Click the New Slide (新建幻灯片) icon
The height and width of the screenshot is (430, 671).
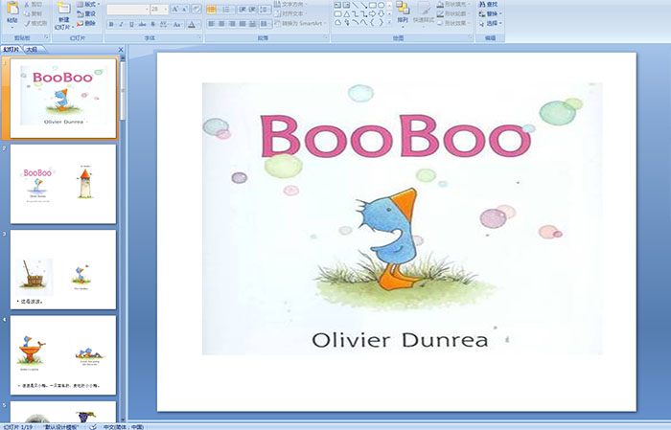click(64, 9)
